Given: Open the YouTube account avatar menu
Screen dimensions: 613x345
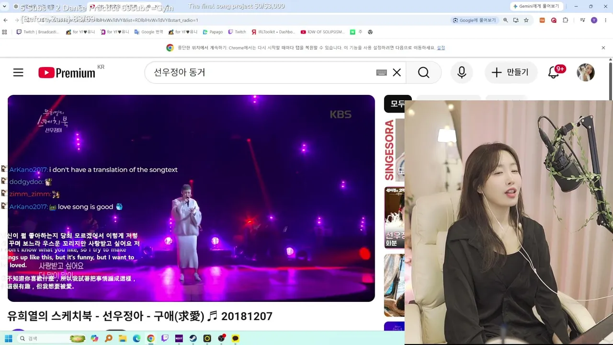Looking at the screenshot, I should 585,72.
